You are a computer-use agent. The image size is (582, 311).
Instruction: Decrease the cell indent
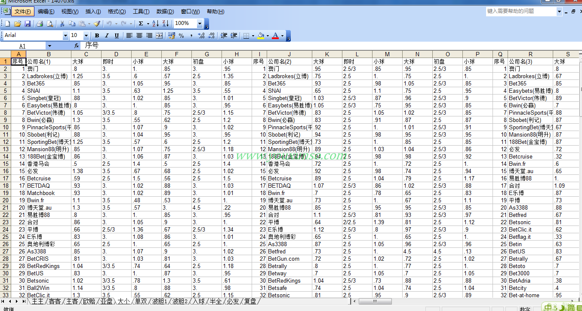(x=224, y=36)
